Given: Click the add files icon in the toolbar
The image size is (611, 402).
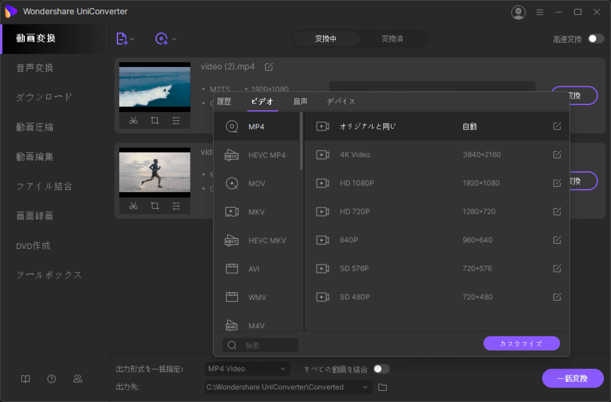Looking at the screenshot, I should click(122, 39).
